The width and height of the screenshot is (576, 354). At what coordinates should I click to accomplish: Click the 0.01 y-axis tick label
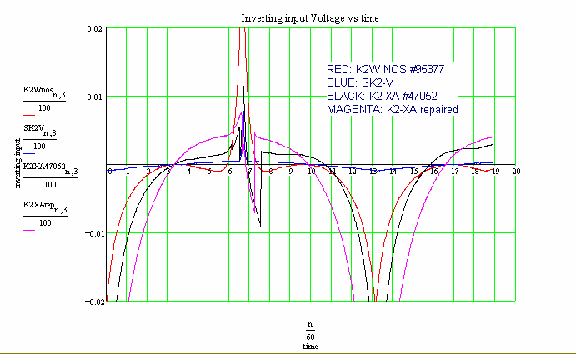point(94,97)
